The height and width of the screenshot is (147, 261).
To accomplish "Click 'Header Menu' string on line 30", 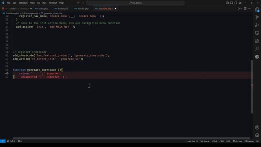I will point(87,16).
